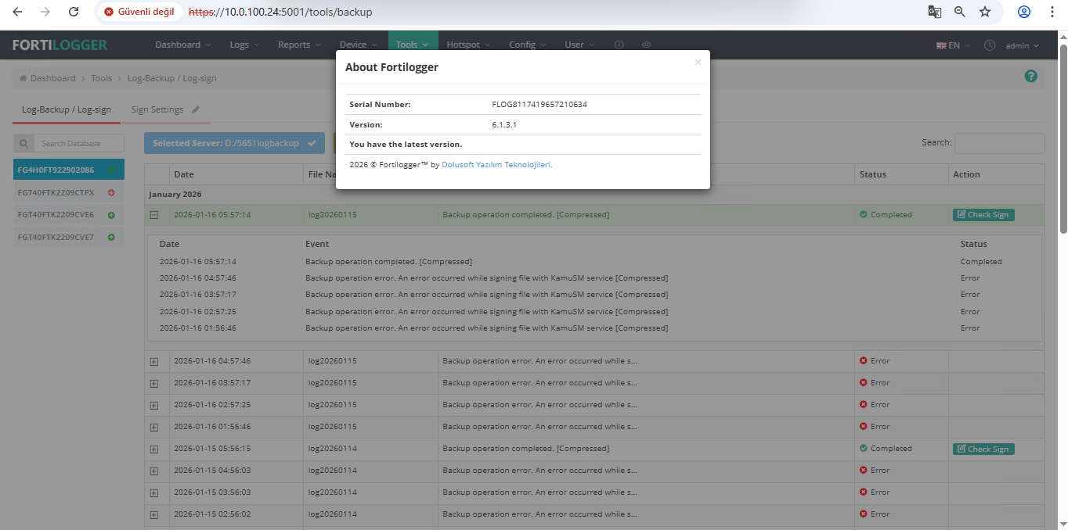Screen dimensions: 1068x530
Task: Focus the table Search input field
Action: (x=999, y=143)
